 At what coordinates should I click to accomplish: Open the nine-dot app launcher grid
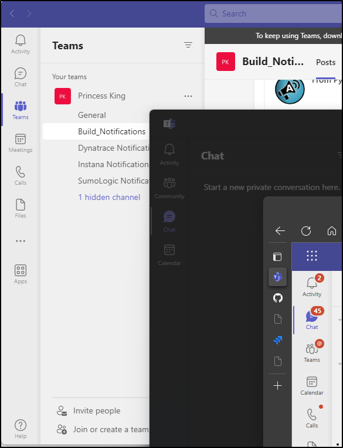[x=311, y=256]
